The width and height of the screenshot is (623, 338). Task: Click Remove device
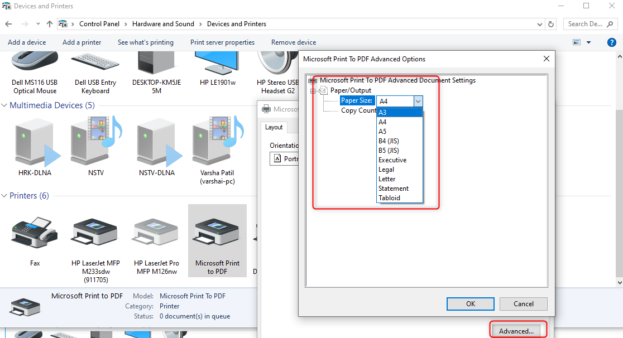point(294,42)
